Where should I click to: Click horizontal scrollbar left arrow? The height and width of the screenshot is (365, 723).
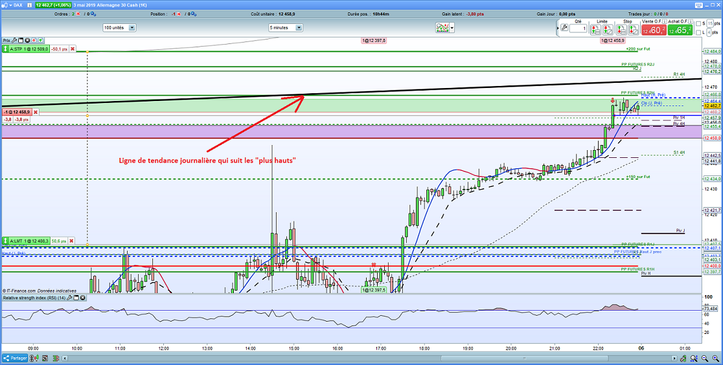point(65,358)
